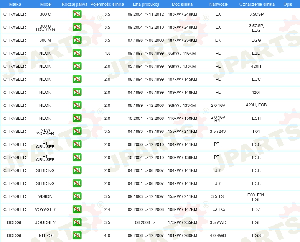Click the Moc silnika column header
Screen dimensions: 300x242
(182, 4)
